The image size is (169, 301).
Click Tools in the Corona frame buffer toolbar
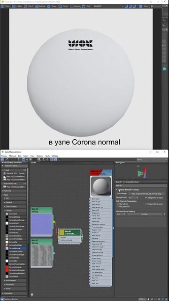click(63, 6)
